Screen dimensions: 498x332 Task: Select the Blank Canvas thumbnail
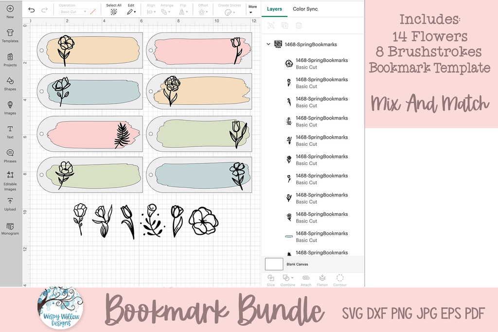pos(274,264)
